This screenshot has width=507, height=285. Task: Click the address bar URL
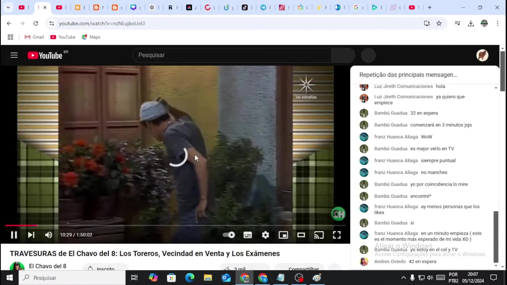tap(102, 23)
